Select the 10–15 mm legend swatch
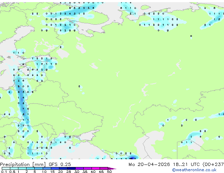The width and height of the screenshot is (224, 173). tap(47, 168)
